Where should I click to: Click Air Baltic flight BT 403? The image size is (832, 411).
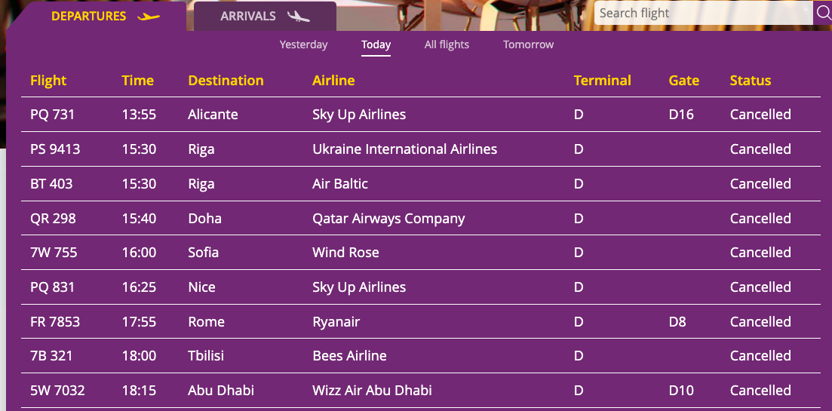point(51,184)
